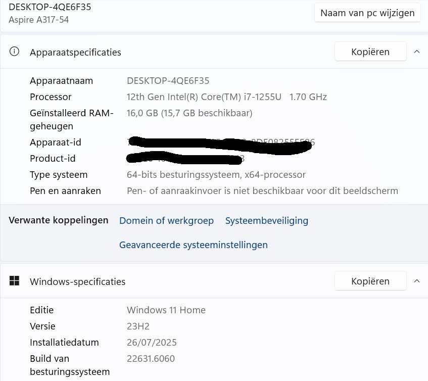Click the Apparaatspecificaties section header
This screenshot has height=381, width=428.
click(75, 52)
